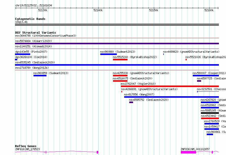Viewport: 226px width, 155px height.
Task: Click the right arrow of the ruler
Action: pos(218,8)
